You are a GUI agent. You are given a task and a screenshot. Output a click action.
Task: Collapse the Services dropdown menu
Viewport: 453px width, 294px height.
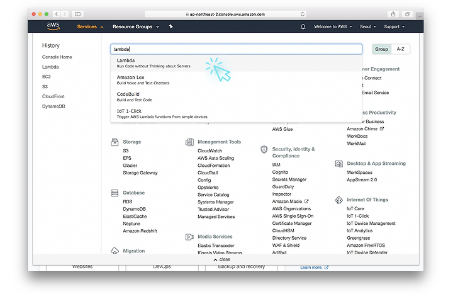pos(90,26)
